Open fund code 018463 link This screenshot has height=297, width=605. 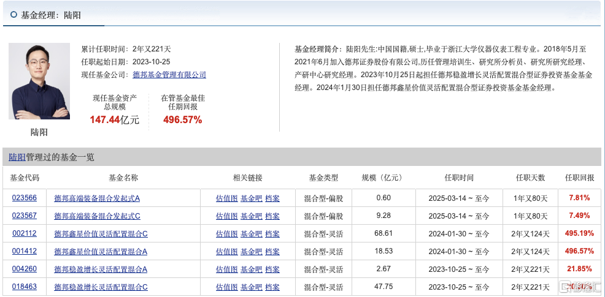25,287
